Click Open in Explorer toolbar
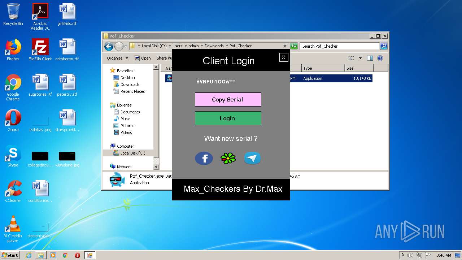Screen dimensions: 462x260 pyautogui.click(x=143, y=58)
